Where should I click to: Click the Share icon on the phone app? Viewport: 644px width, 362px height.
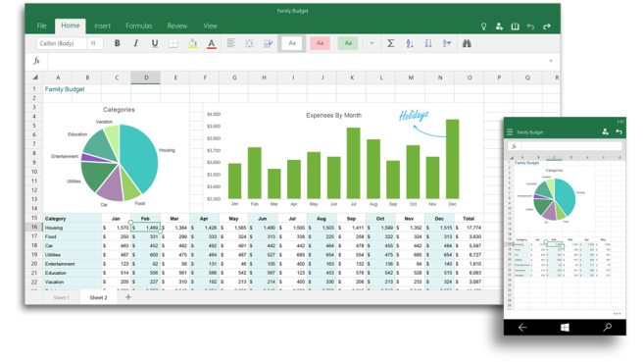(x=605, y=131)
